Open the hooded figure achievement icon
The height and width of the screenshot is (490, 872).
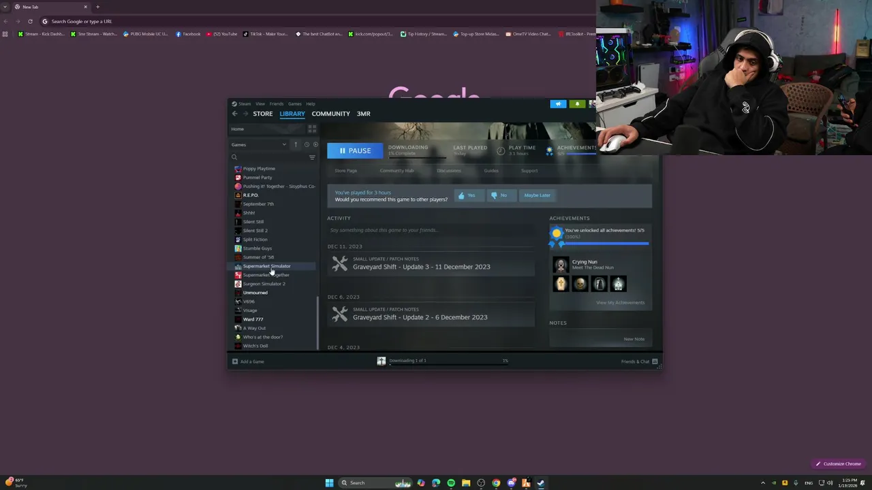coord(599,284)
